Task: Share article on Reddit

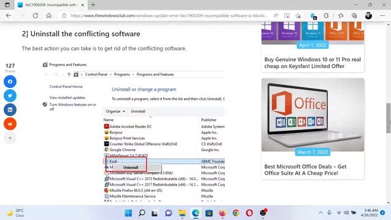Action: tap(10, 123)
